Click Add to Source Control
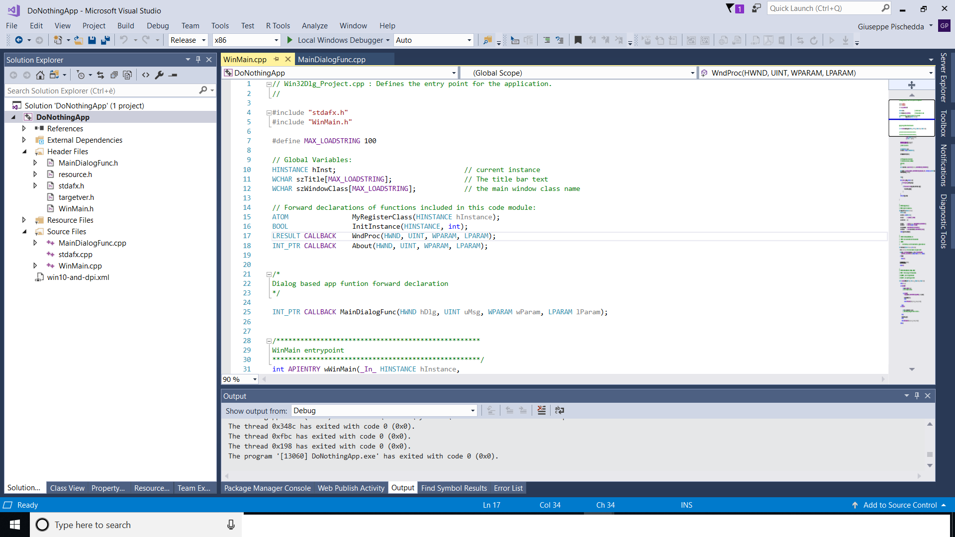 899,505
